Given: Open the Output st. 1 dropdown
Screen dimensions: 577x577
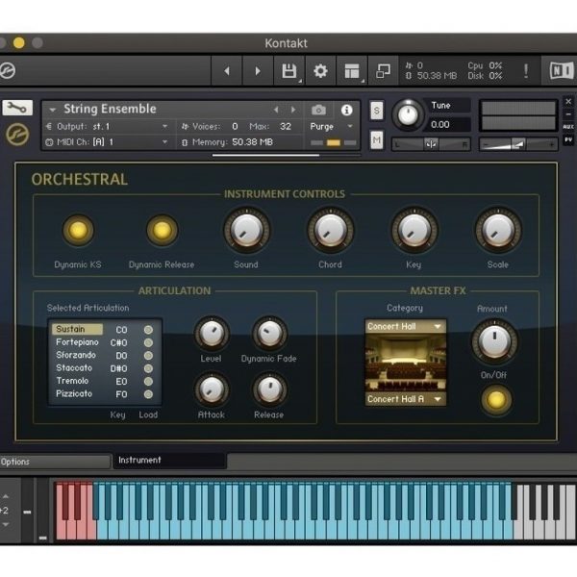Looking at the screenshot, I should point(164,127).
